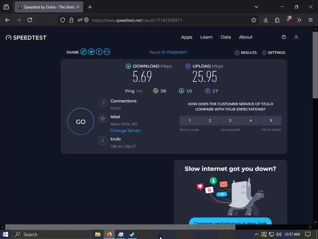Click the taskbar network icon
Image resolution: width=318 pixels, height=239 pixels.
271,234
